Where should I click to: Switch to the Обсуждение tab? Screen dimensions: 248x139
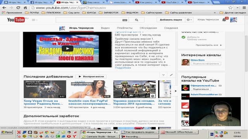pyautogui.click(x=148, y=28)
